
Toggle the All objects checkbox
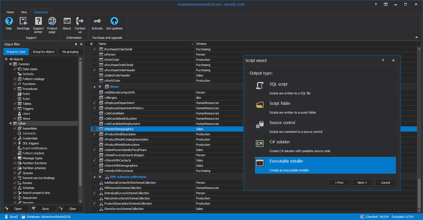(x=6, y=59)
